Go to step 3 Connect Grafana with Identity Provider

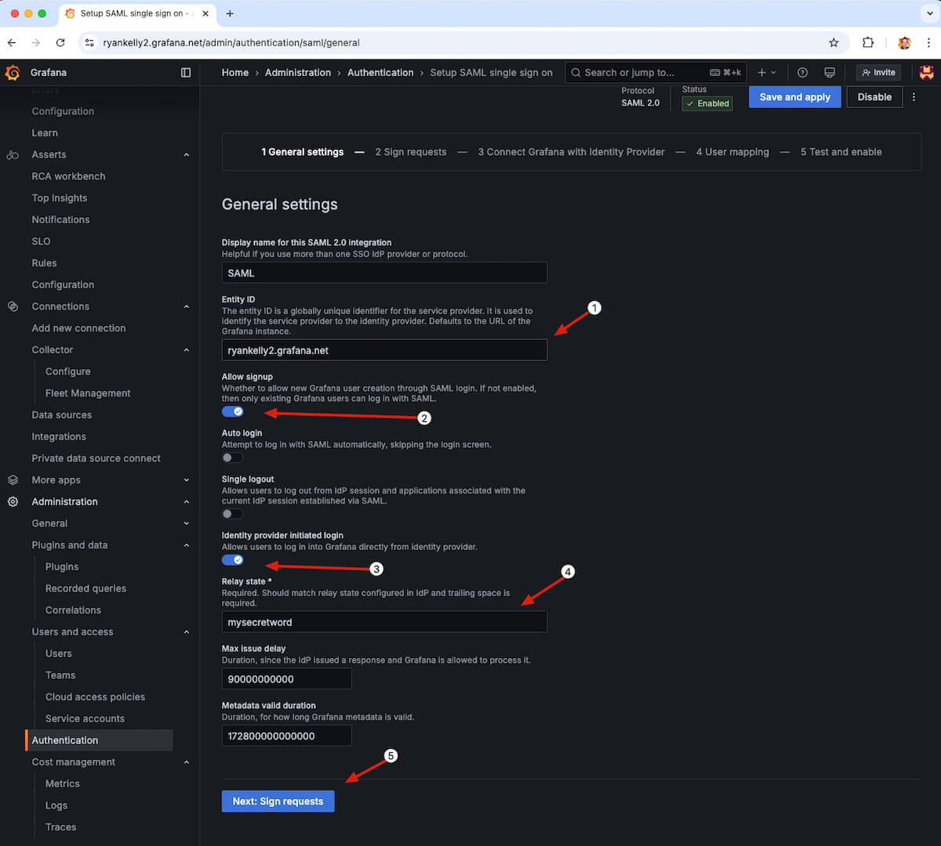click(x=571, y=152)
